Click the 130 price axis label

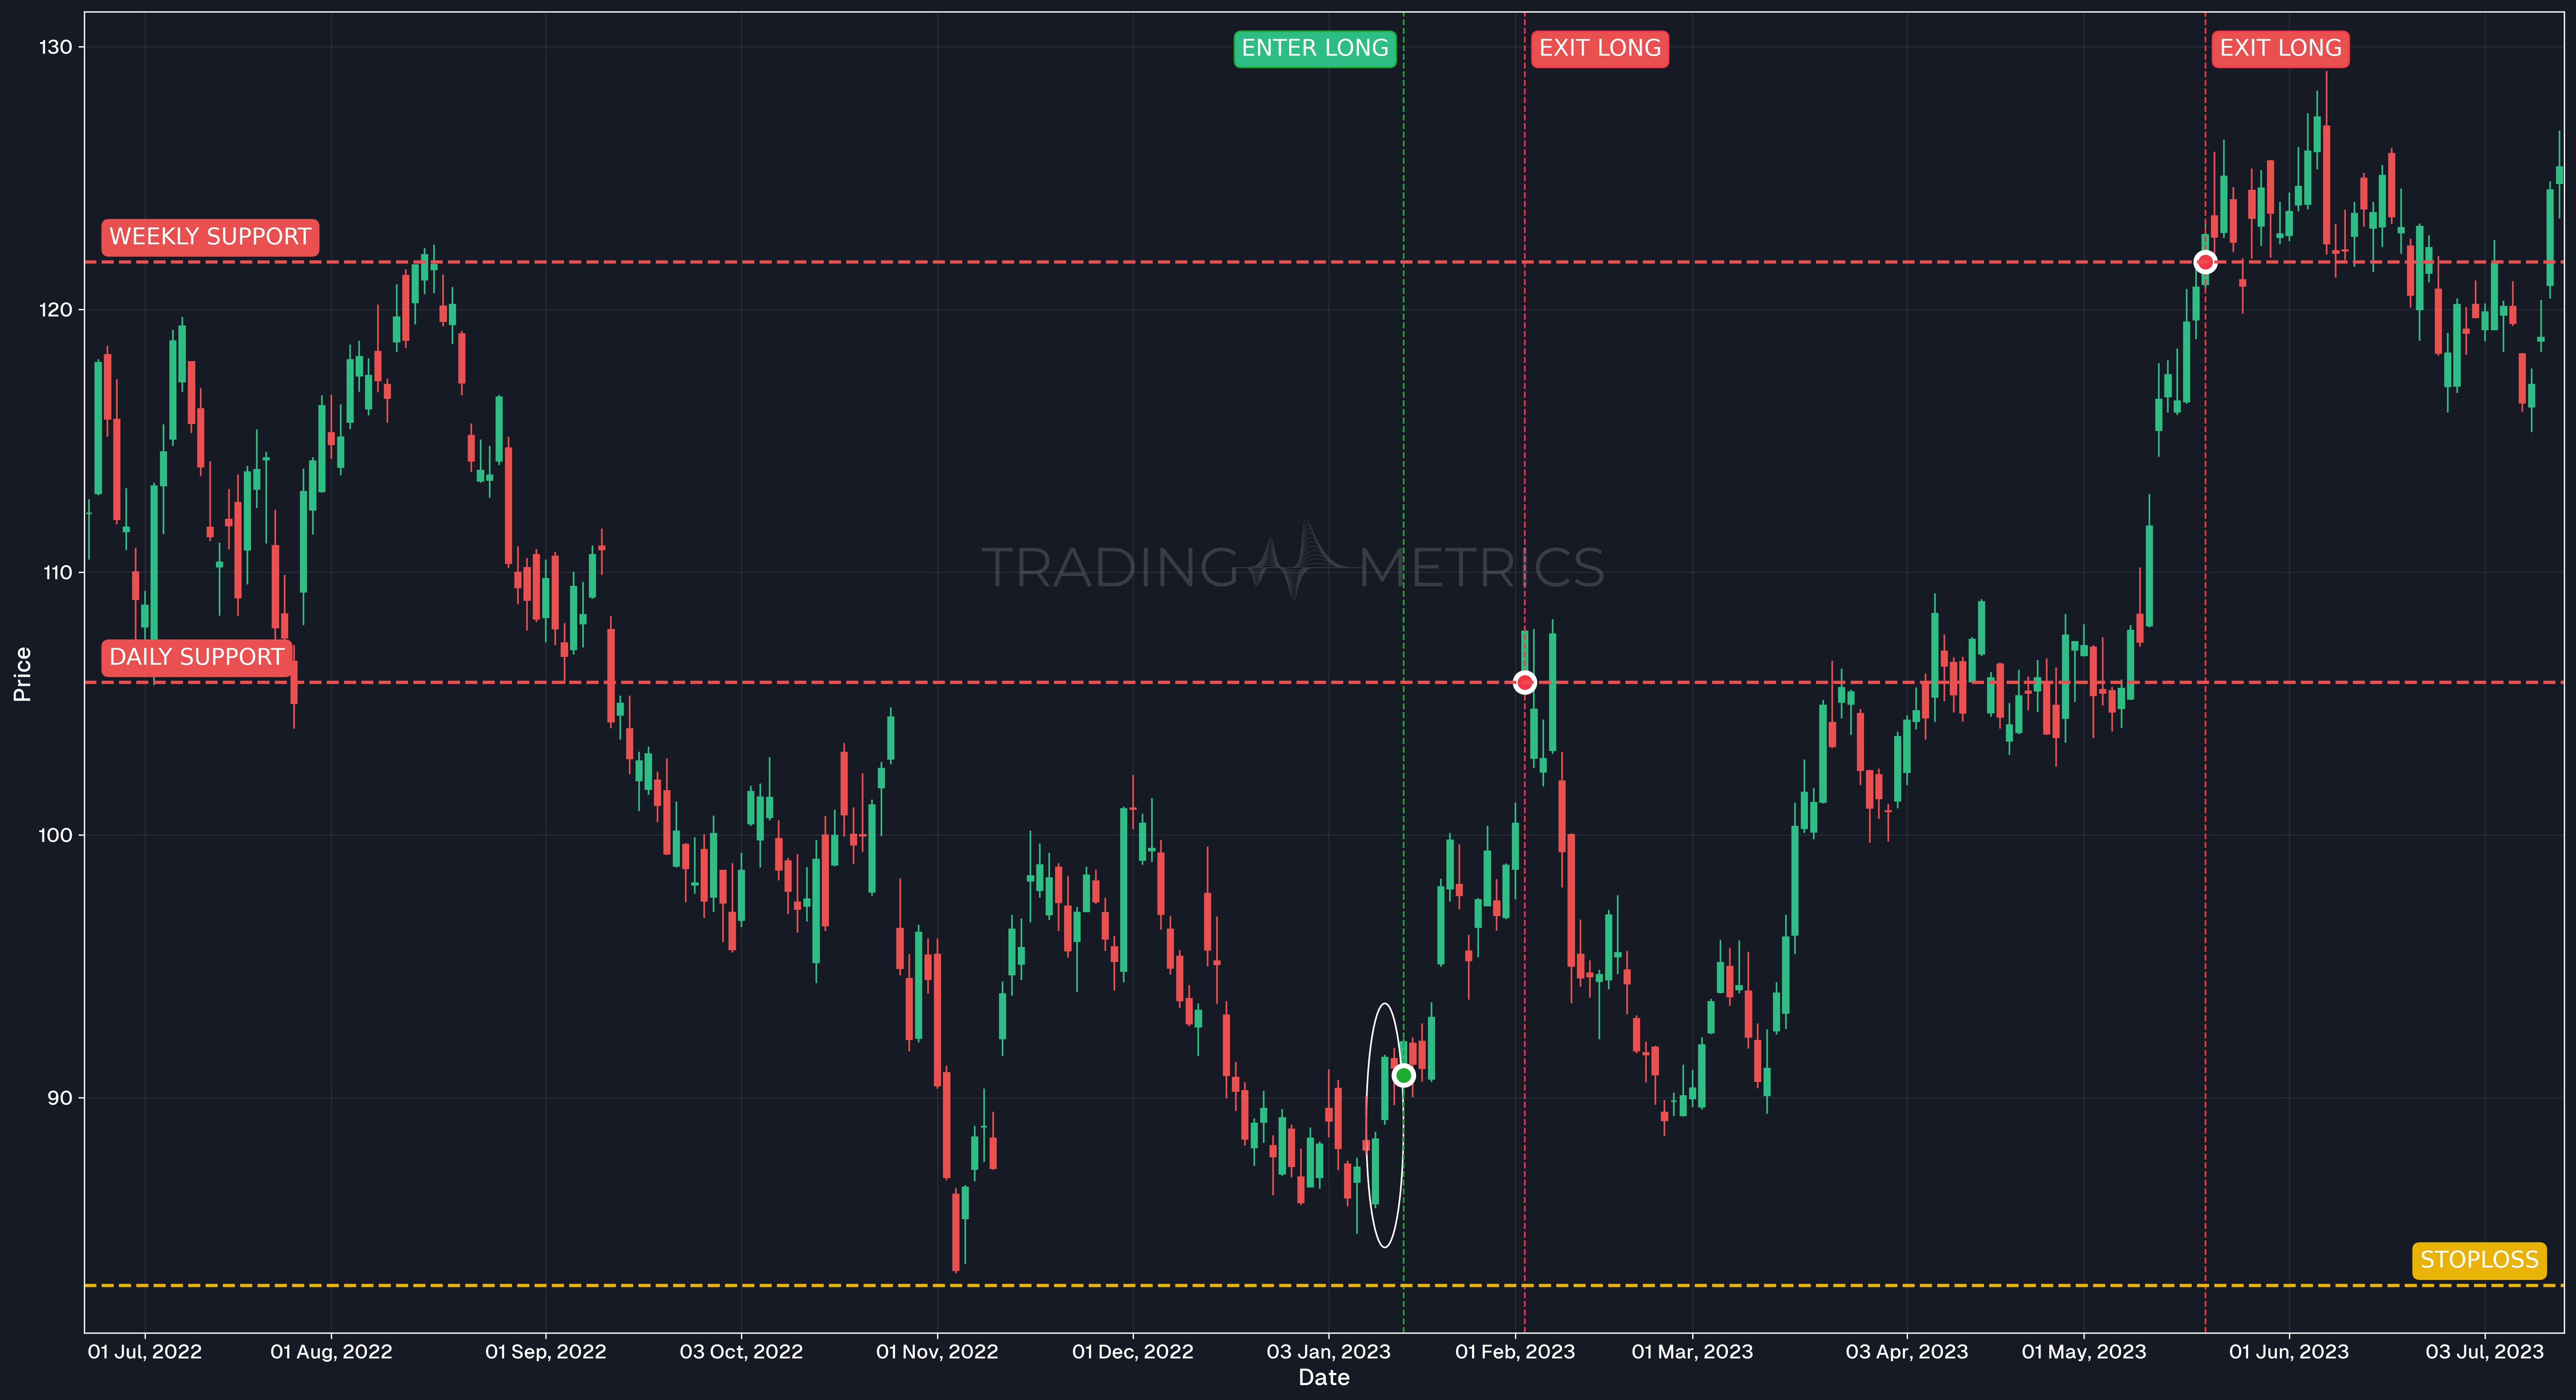(x=56, y=47)
